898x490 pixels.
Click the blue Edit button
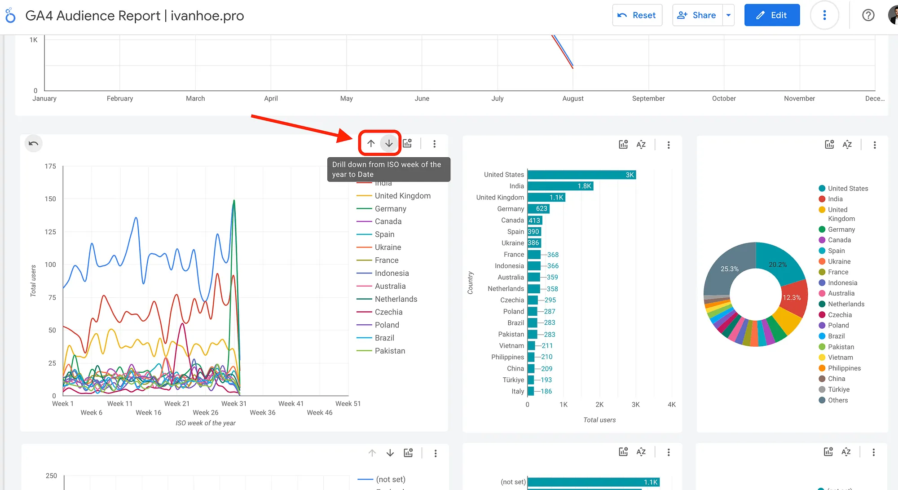coord(772,15)
